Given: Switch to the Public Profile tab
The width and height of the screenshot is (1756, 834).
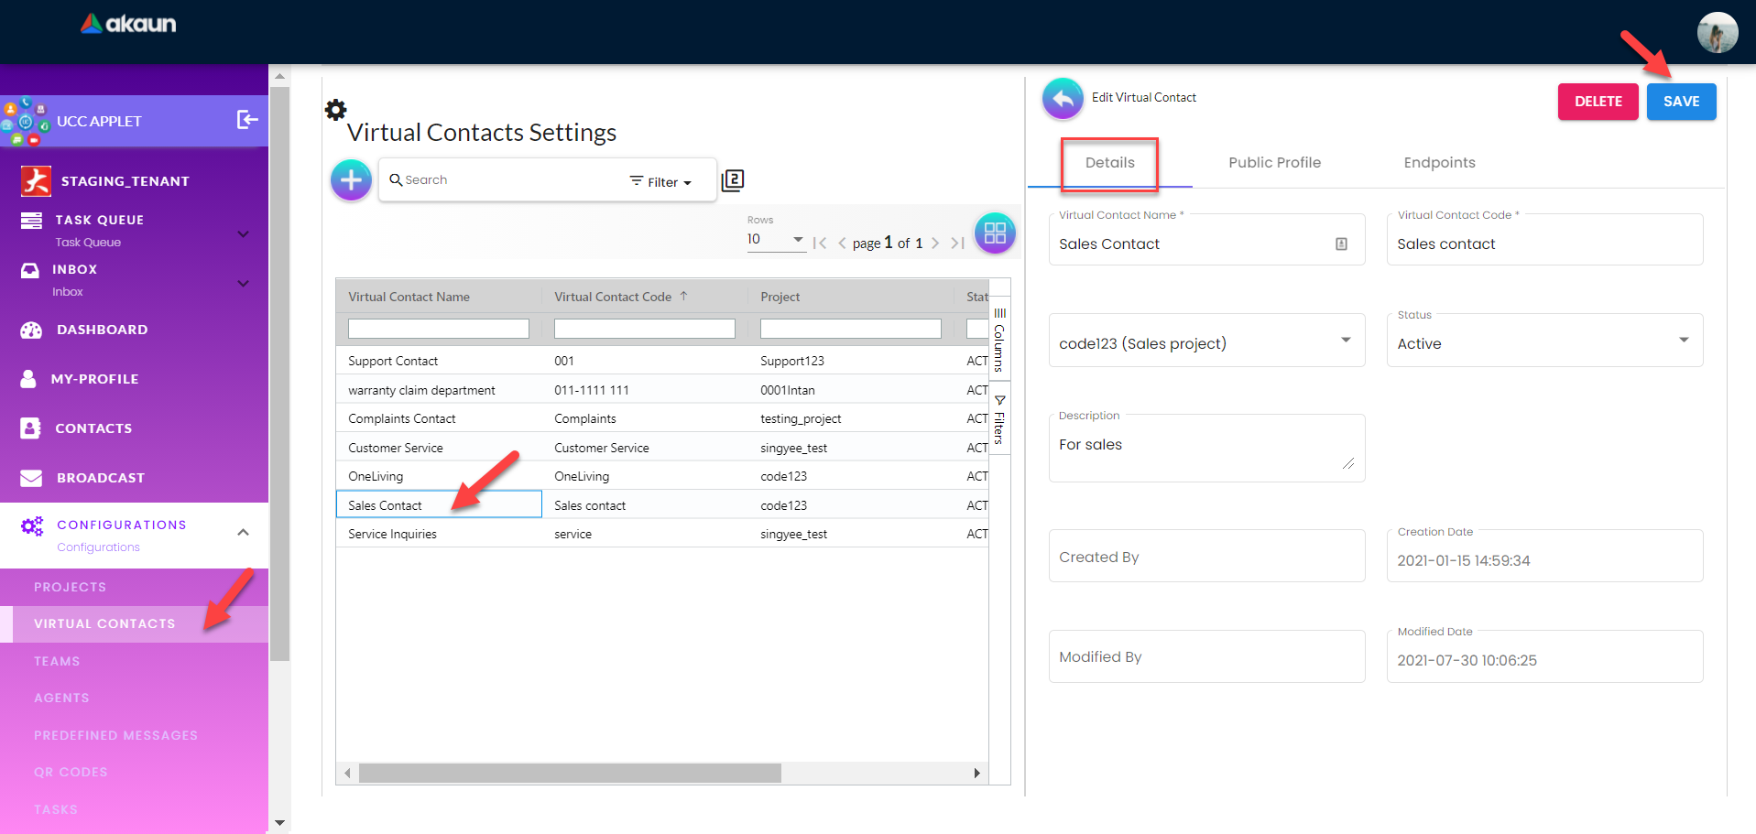Looking at the screenshot, I should 1274,163.
